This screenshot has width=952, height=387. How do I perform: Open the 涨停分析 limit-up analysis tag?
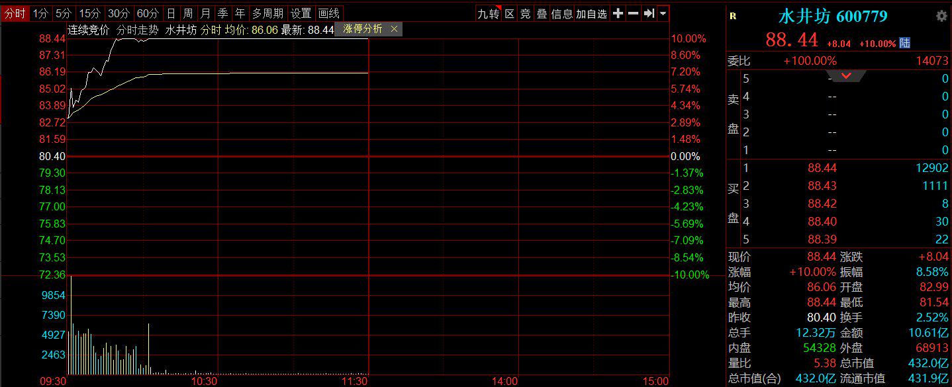point(363,29)
